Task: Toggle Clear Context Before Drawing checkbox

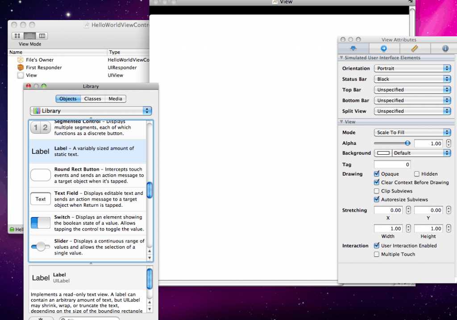Action: (377, 182)
